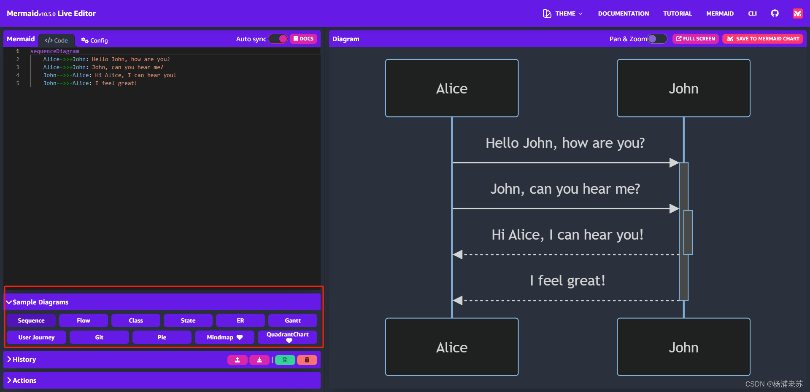The height and width of the screenshot is (392, 810).
Task: Click the upload history icon
Action: click(x=238, y=360)
